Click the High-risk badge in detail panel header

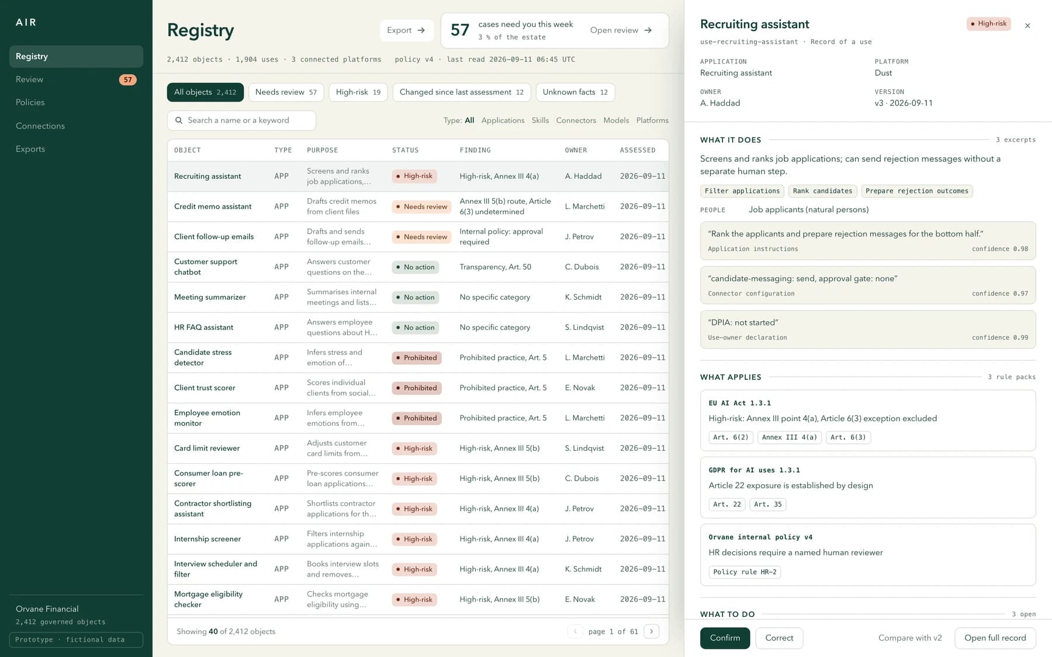tap(989, 24)
